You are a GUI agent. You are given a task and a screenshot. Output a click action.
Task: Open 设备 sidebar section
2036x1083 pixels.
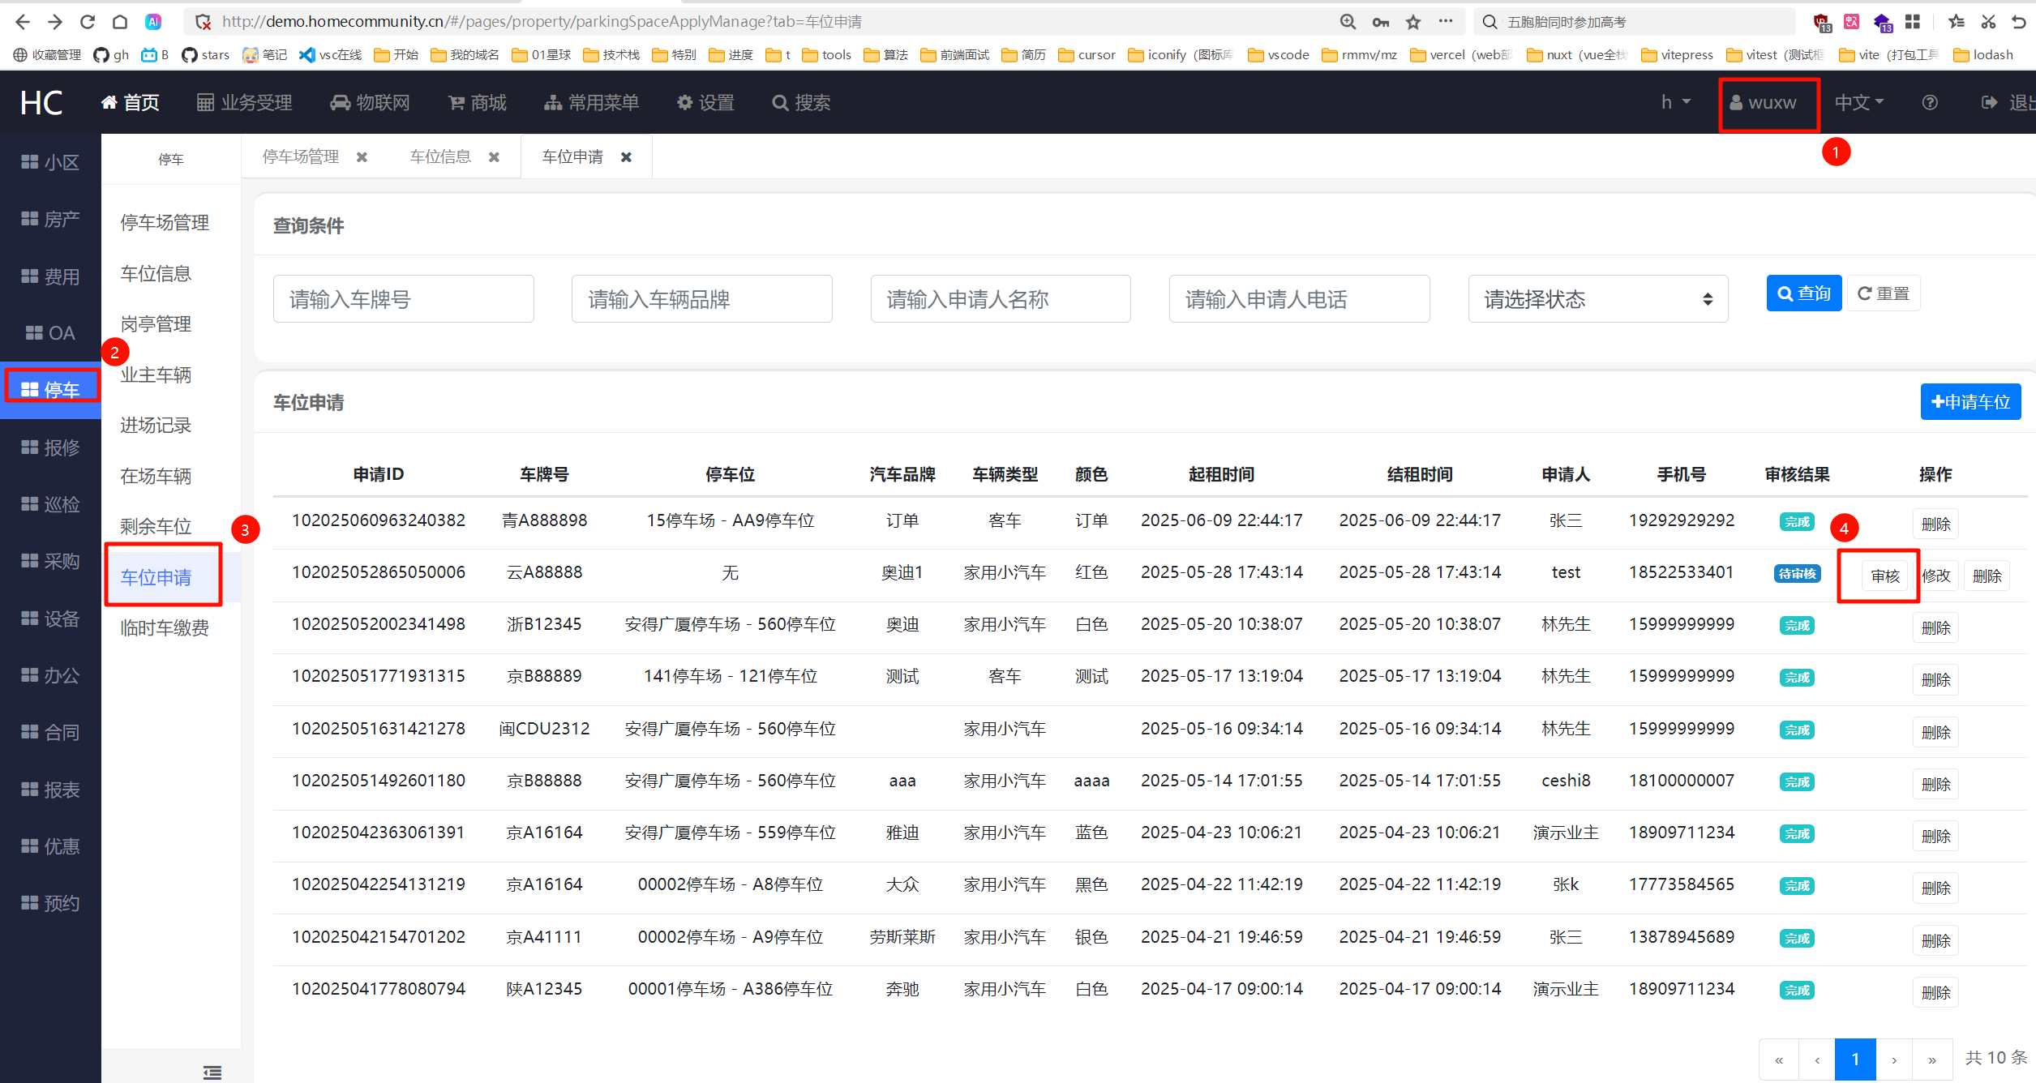tap(50, 619)
